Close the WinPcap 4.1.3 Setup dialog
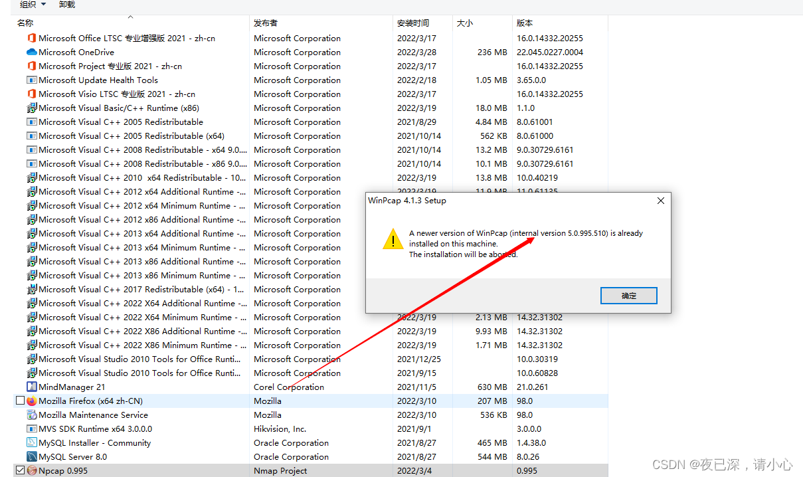Viewport: 803px width, 477px height. coord(660,201)
